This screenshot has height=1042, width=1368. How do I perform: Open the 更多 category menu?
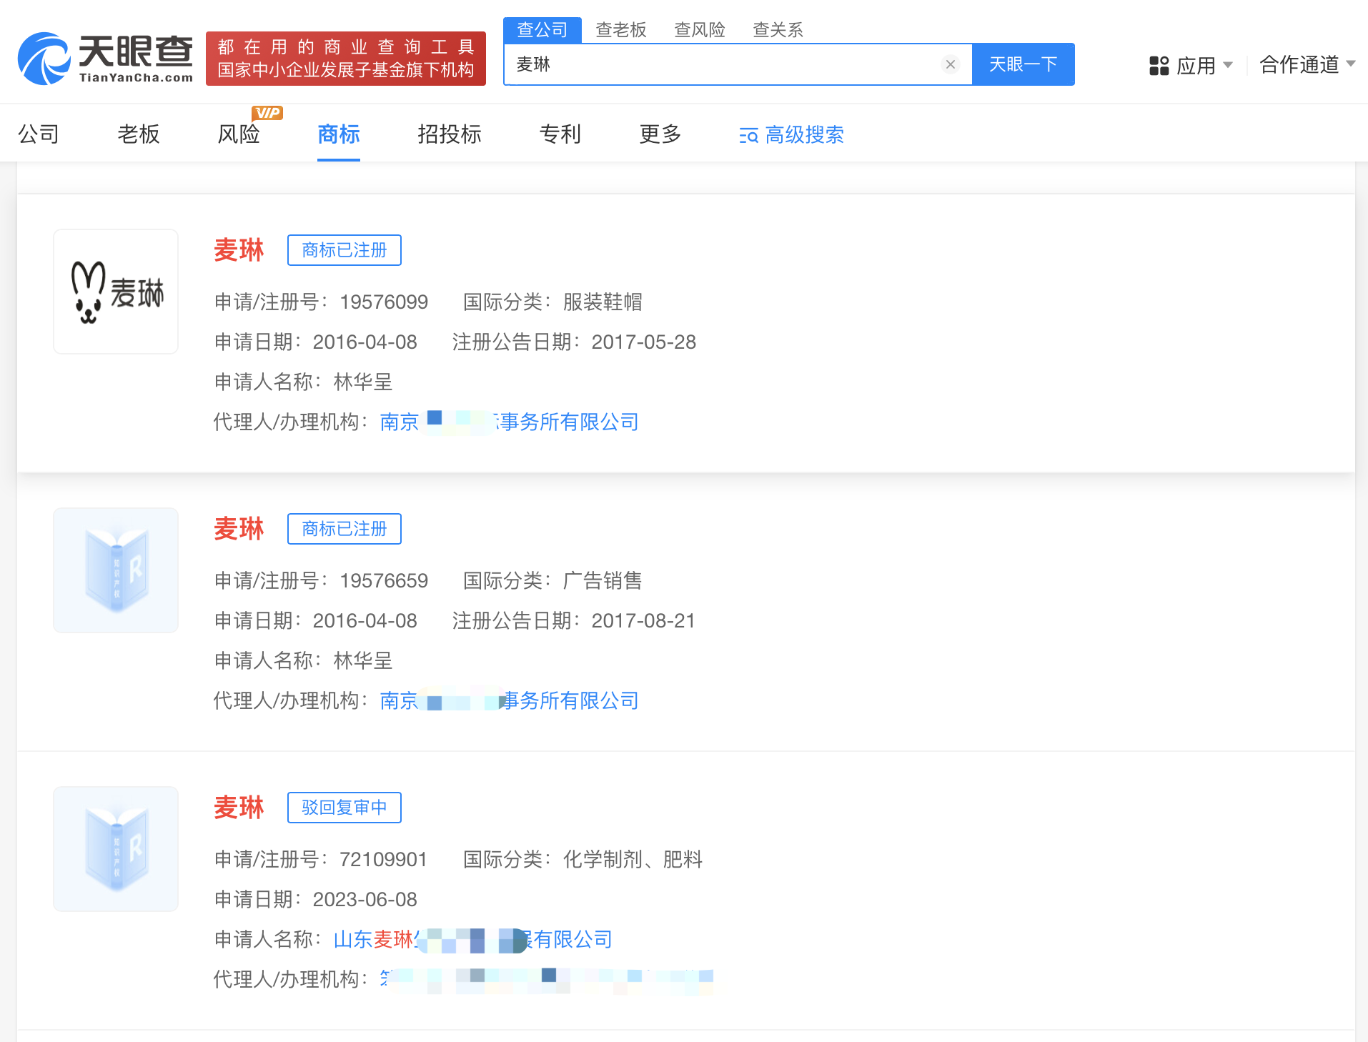[660, 134]
